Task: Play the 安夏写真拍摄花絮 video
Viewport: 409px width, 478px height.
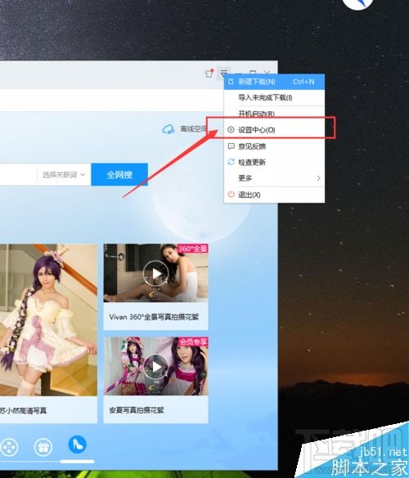Action: 155,366
